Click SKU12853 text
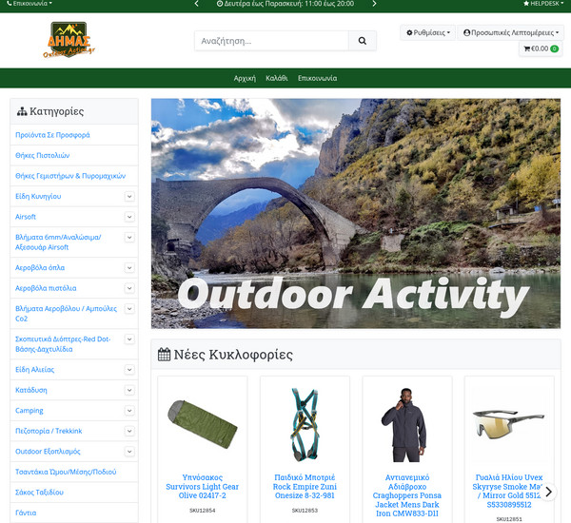571x523 pixels. point(305,511)
